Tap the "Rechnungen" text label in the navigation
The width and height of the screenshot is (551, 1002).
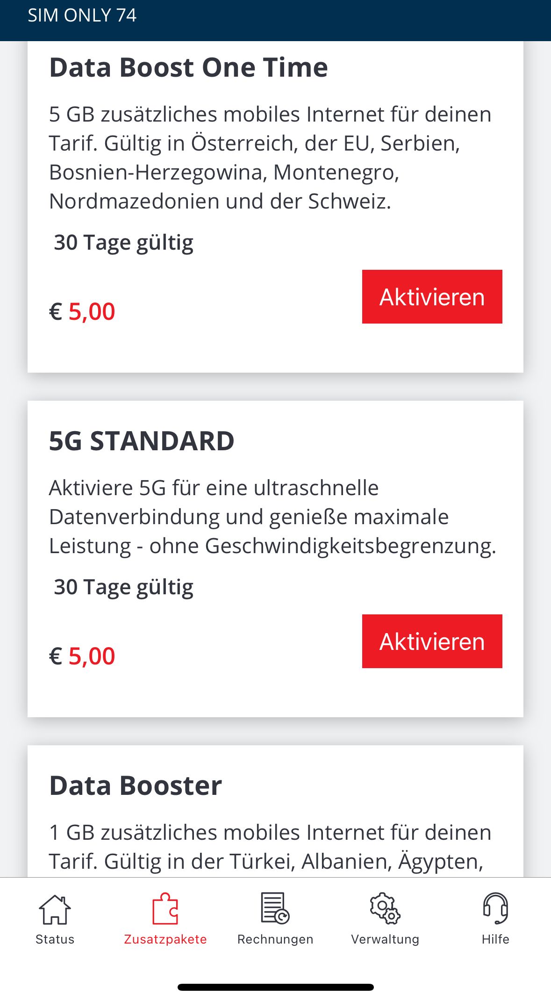point(275,939)
